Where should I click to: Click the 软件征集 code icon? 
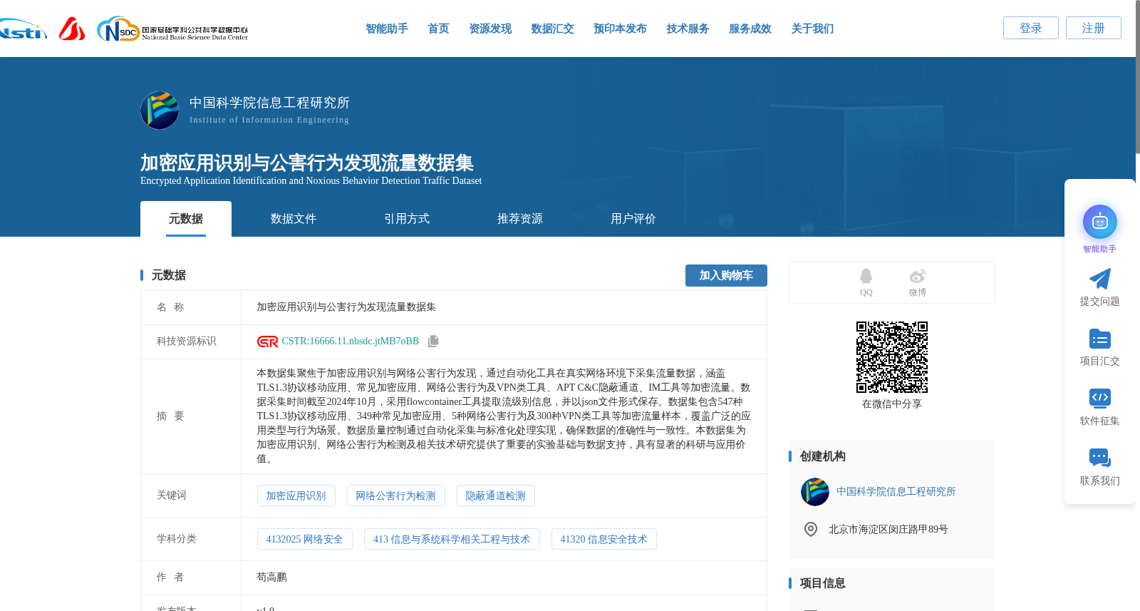1099,398
